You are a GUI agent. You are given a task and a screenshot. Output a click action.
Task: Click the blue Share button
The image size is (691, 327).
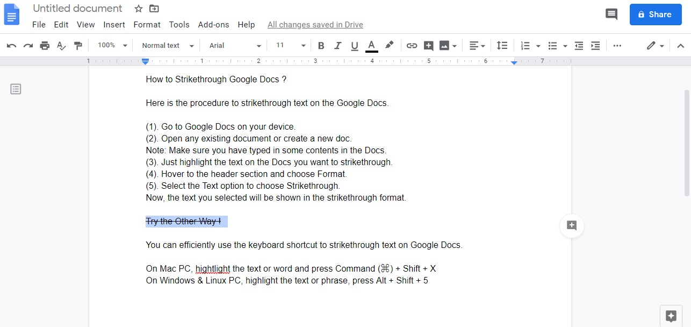click(655, 15)
